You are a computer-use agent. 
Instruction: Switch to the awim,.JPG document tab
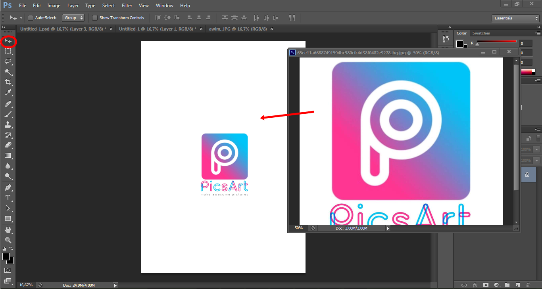[x=238, y=29]
